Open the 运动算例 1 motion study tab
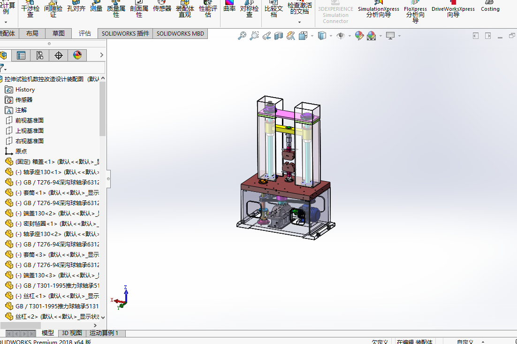 point(104,333)
